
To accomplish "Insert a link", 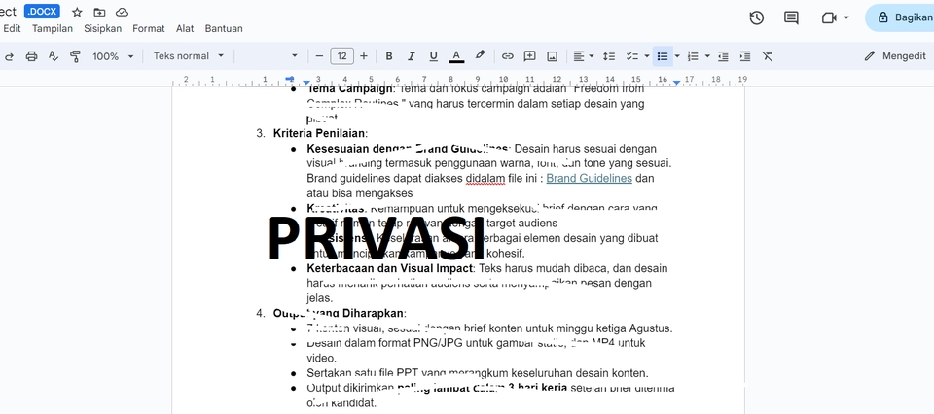I will coord(508,56).
